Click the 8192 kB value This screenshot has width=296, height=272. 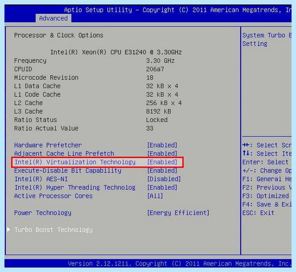158,111
